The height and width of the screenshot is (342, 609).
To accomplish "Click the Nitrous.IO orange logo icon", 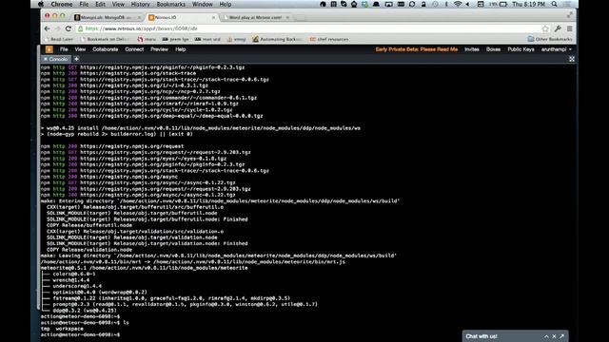I will [x=49, y=49].
